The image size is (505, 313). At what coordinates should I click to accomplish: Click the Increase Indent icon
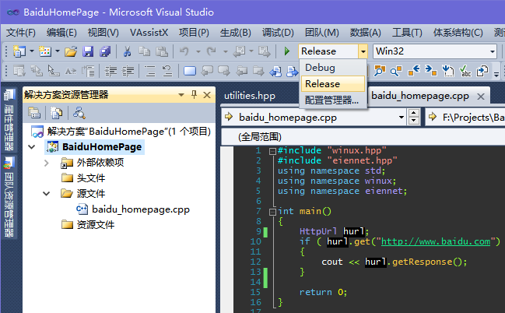point(128,71)
